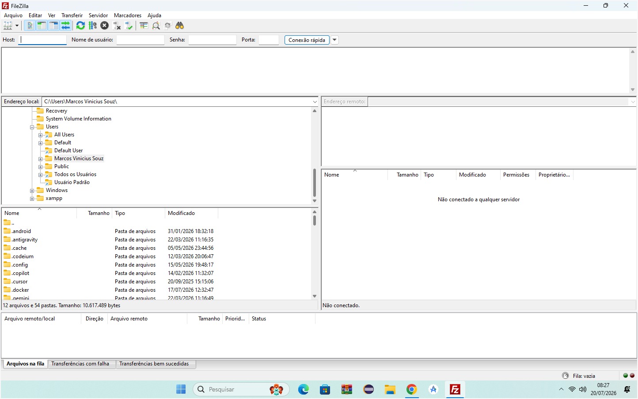This screenshot has width=638, height=399.
Task: Click the Conexão rápida button
Action: 307,40
